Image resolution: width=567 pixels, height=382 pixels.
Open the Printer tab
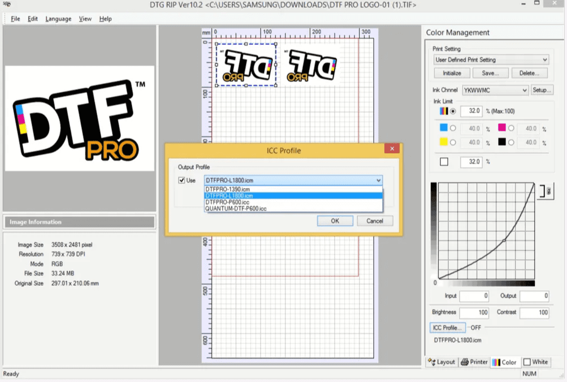pyautogui.click(x=474, y=362)
